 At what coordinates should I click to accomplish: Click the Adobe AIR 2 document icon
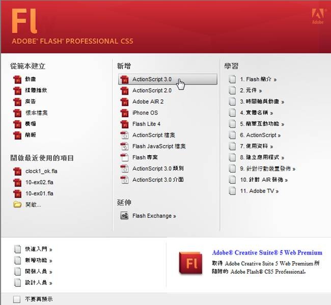pyautogui.click(x=124, y=102)
